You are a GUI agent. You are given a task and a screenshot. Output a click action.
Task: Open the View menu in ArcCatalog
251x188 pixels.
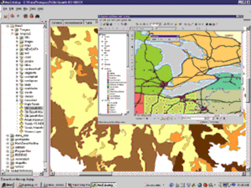[x=18, y=9]
